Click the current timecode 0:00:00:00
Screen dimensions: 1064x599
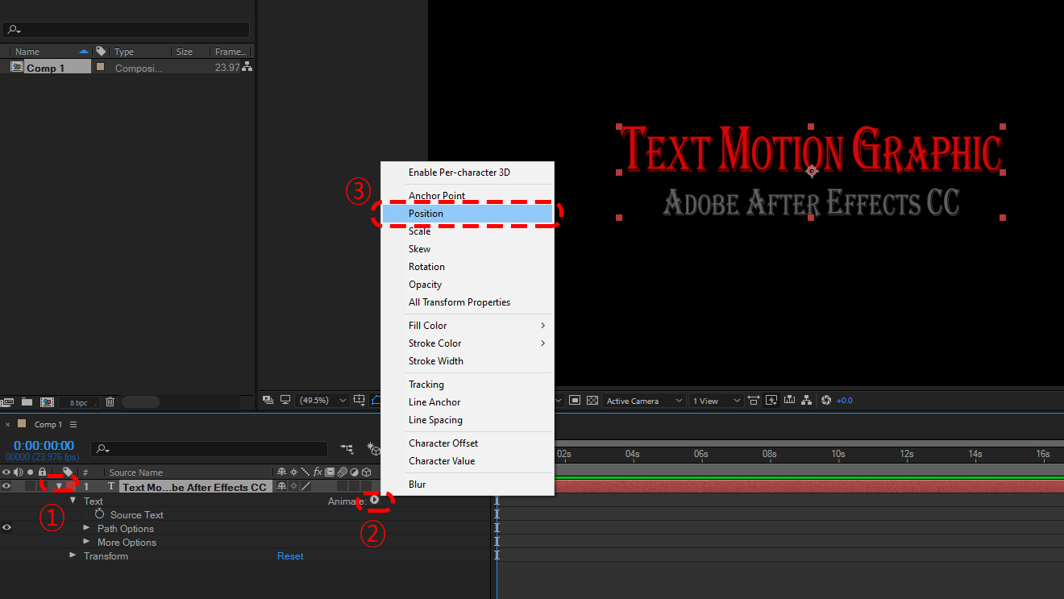pos(44,445)
